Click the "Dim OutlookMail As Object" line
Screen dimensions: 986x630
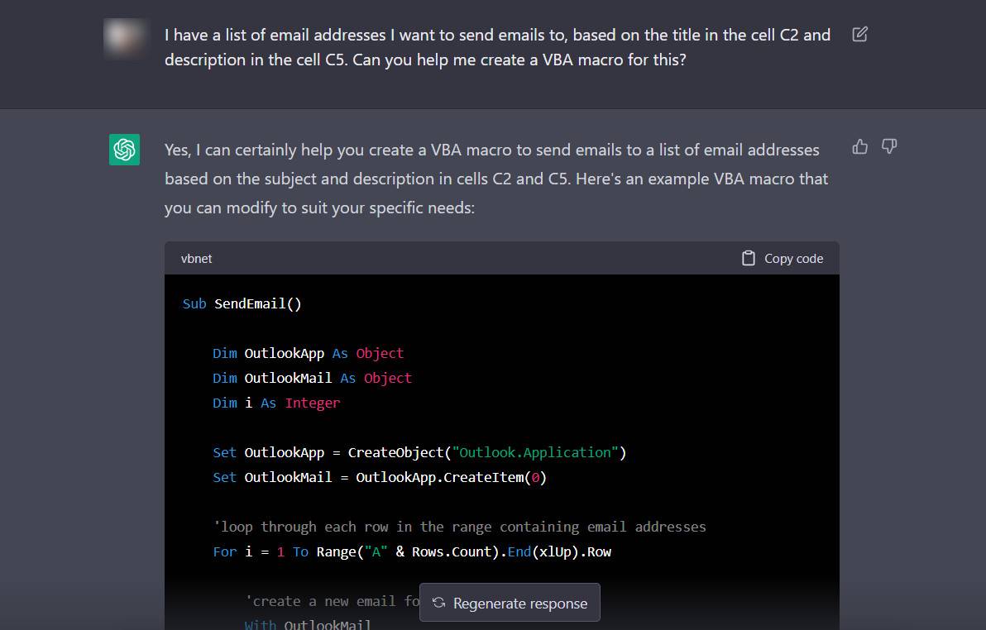pos(312,378)
